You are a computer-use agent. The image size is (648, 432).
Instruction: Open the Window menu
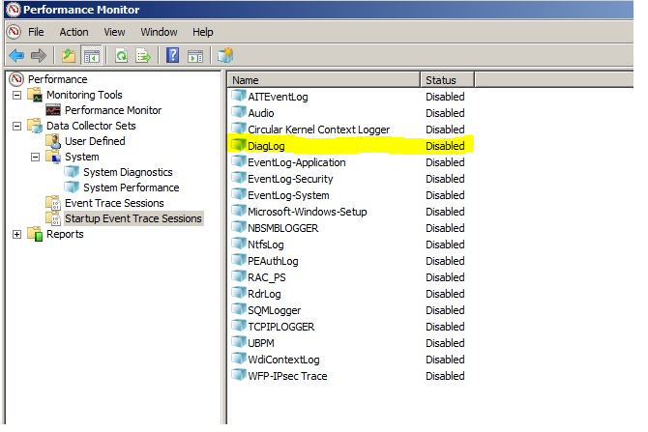(160, 32)
